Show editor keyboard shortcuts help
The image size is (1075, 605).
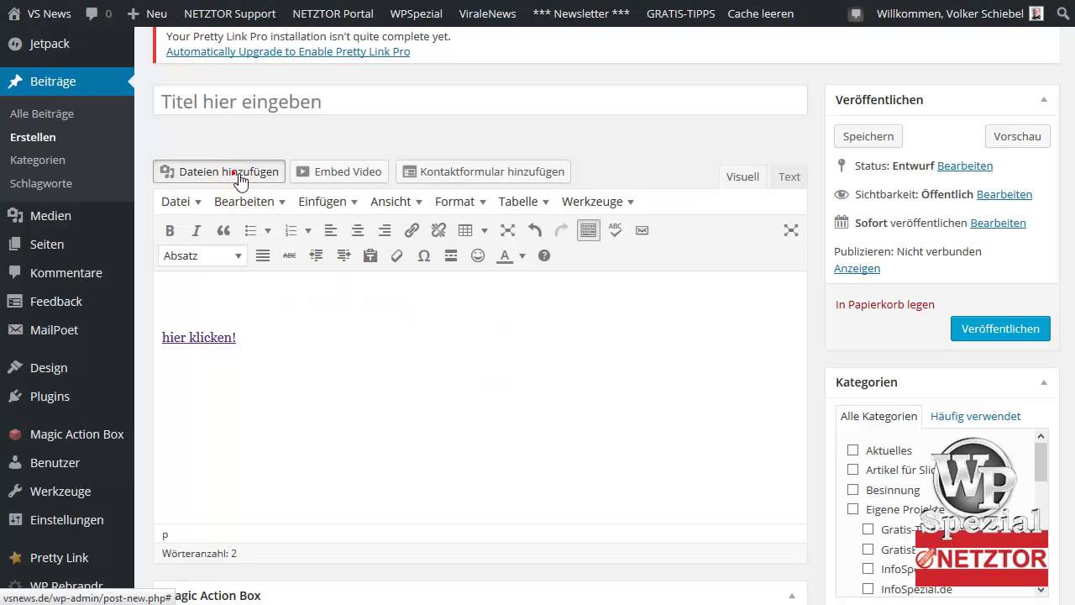[x=544, y=255]
